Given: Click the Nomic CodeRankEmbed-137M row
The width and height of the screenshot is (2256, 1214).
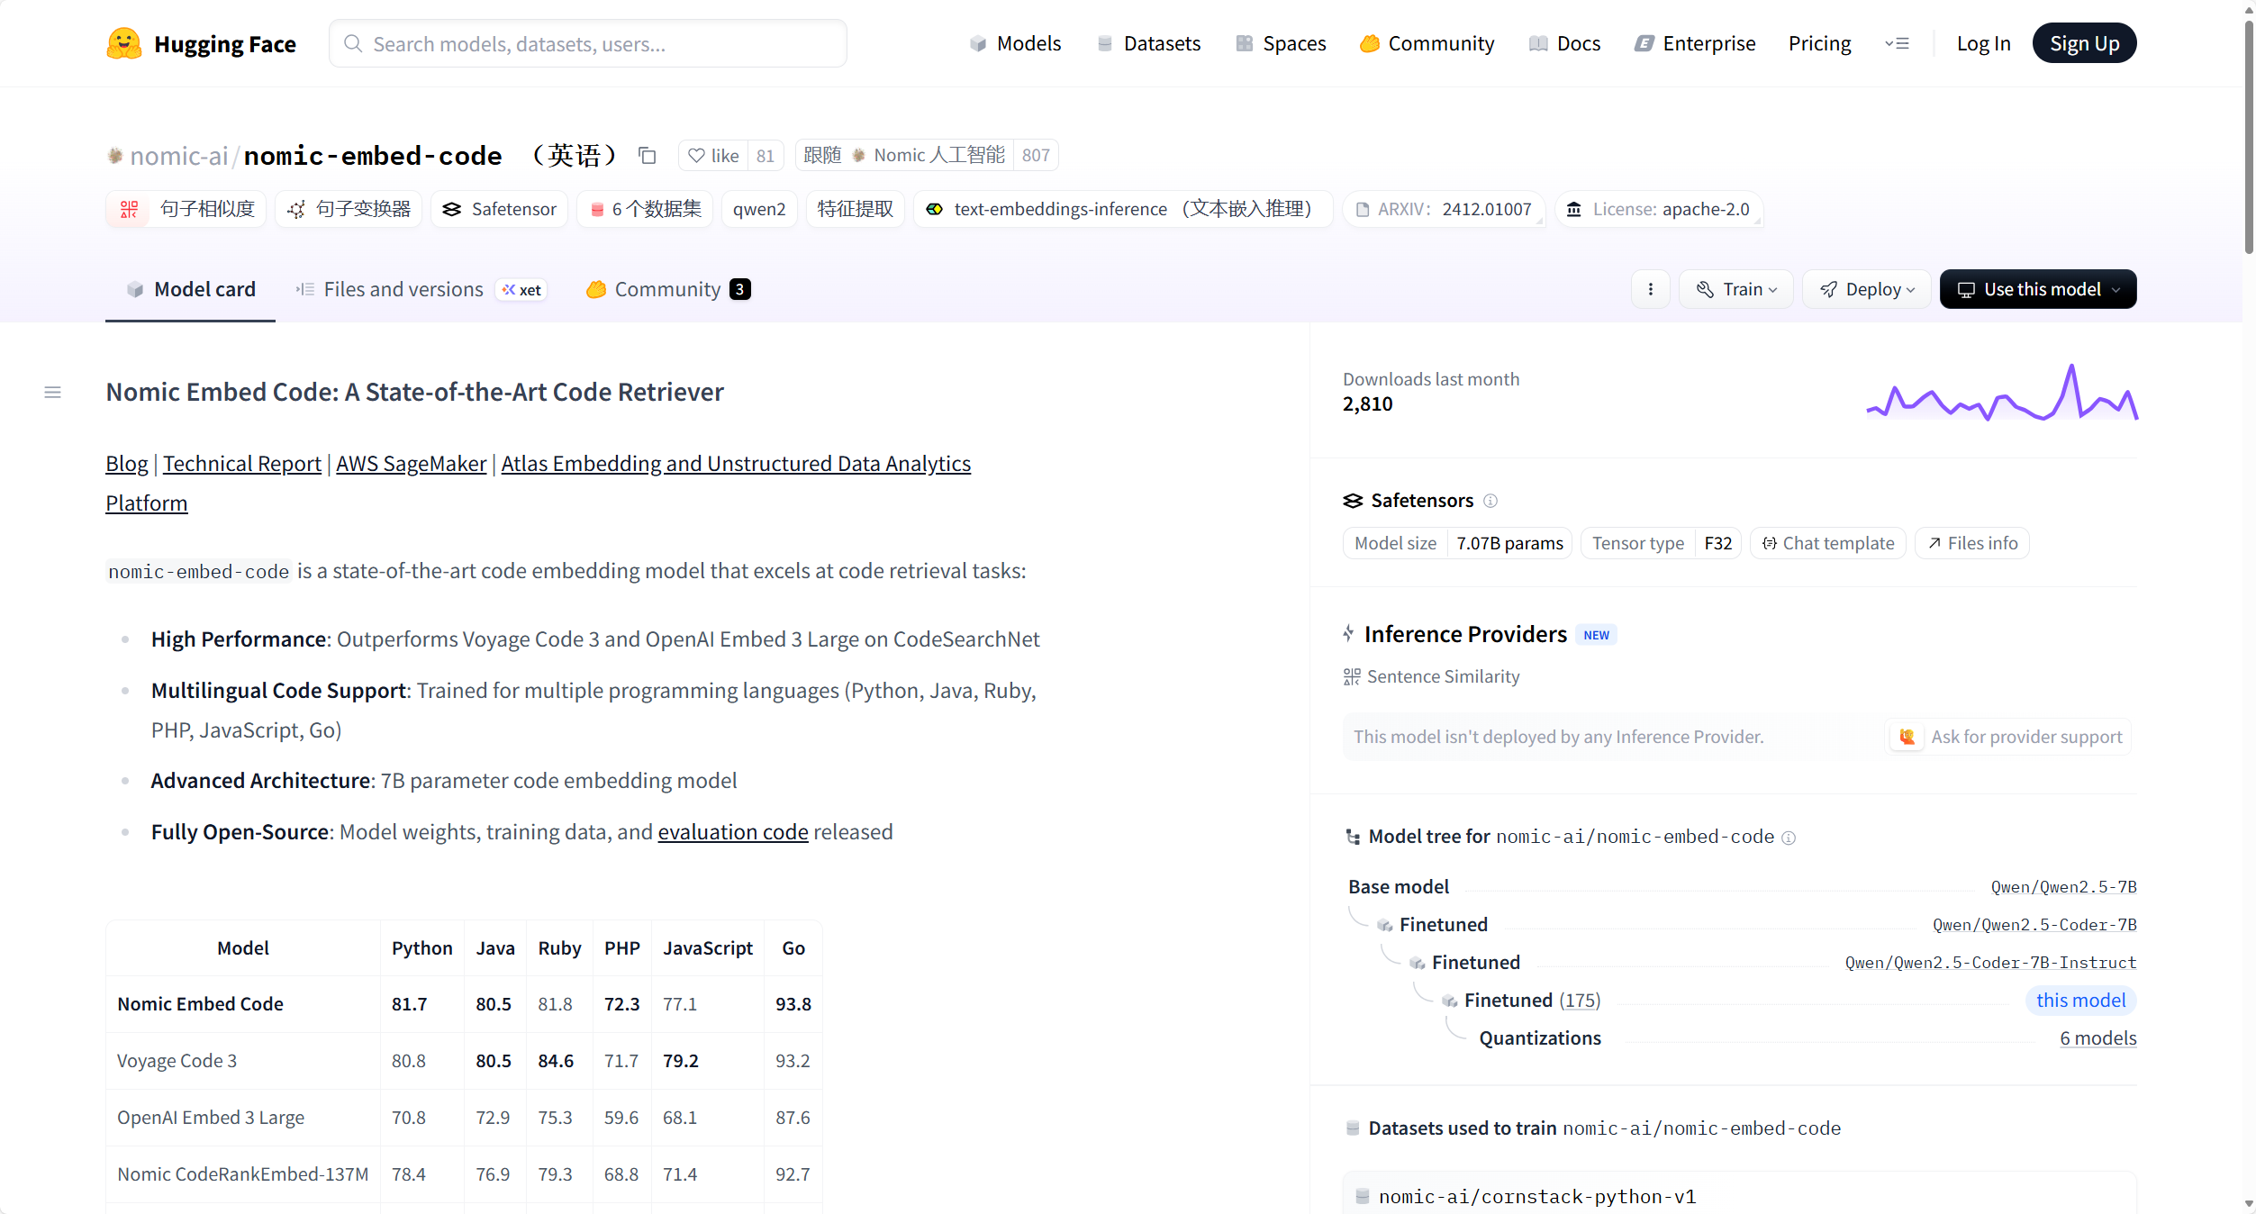Looking at the screenshot, I should [x=464, y=1174].
